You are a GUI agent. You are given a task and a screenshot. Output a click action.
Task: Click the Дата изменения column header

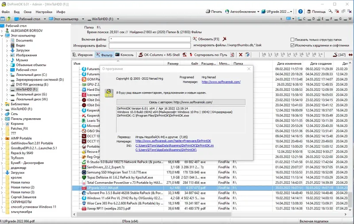tap(289, 63)
